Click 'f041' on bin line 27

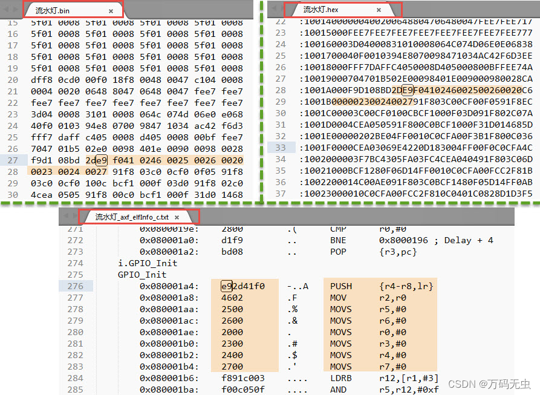click(x=123, y=160)
